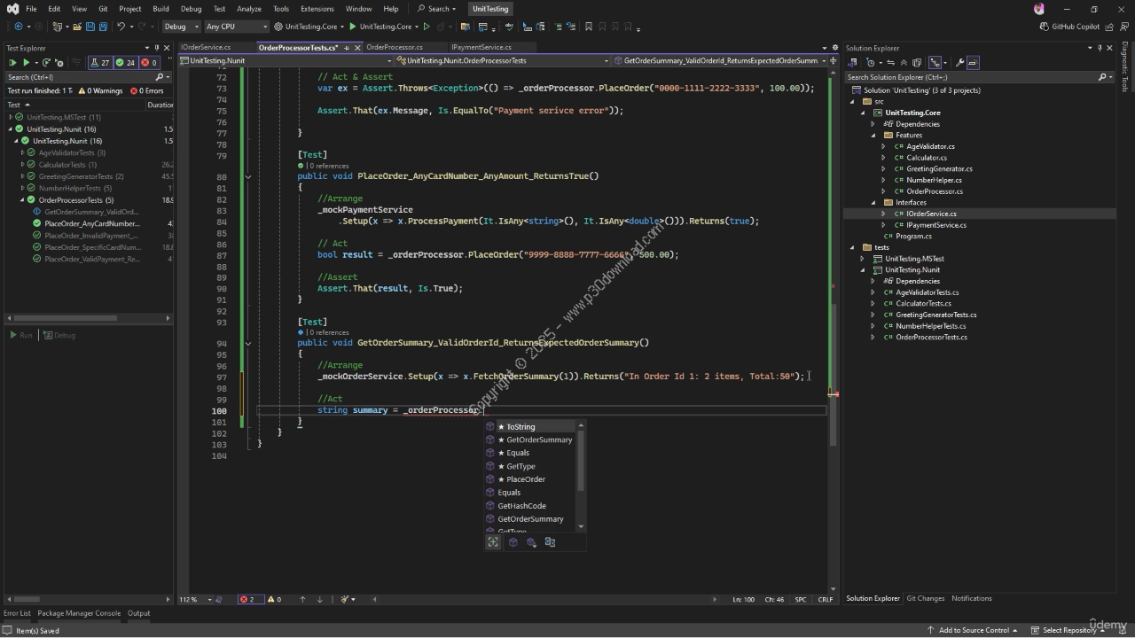The image size is (1135, 638).
Task: Click Show All Files icon in Solution Explorer
Action: 917,63
